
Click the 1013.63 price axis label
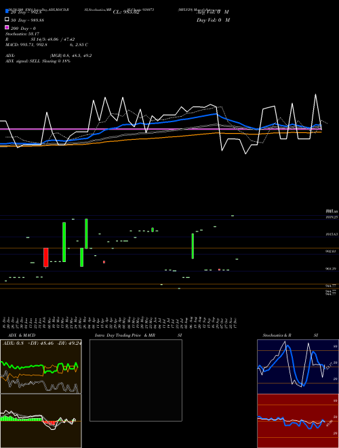click(332, 234)
